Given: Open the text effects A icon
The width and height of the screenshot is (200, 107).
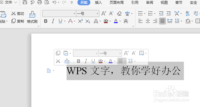Looking at the screenshot, I should [96, 21].
